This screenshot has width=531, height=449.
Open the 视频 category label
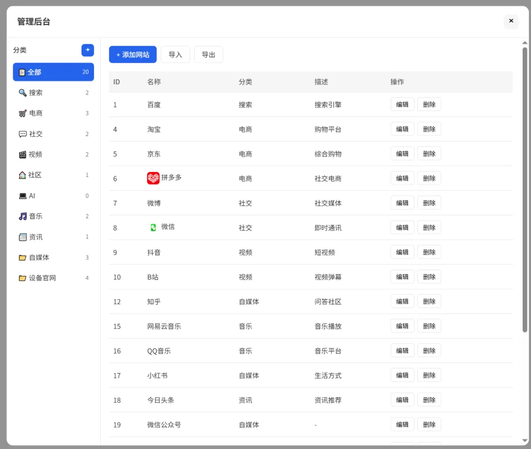pyautogui.click(x=35, y=155)
